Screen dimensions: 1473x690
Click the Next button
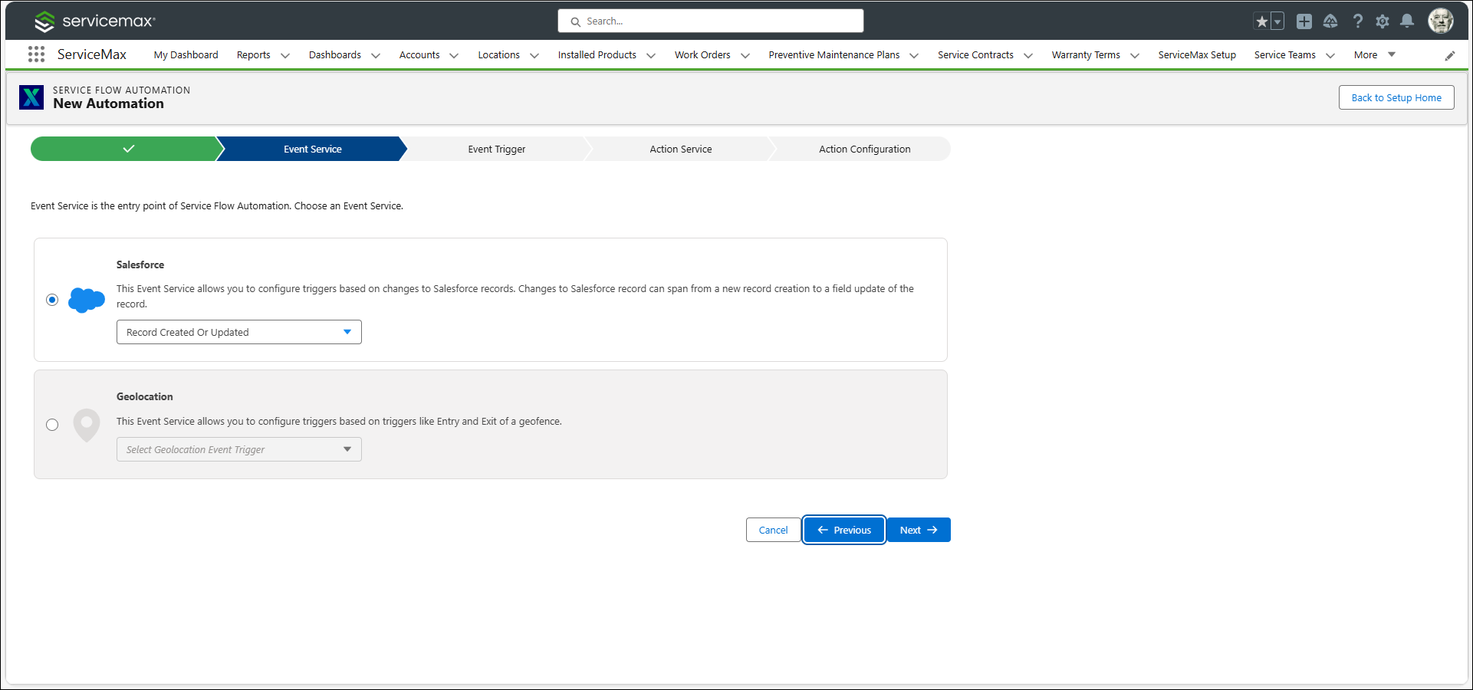click(x=919, y=530)
